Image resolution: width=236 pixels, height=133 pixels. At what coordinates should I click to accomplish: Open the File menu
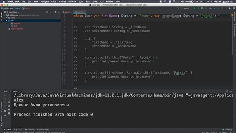pyautogui.click(x=24, y=1)
